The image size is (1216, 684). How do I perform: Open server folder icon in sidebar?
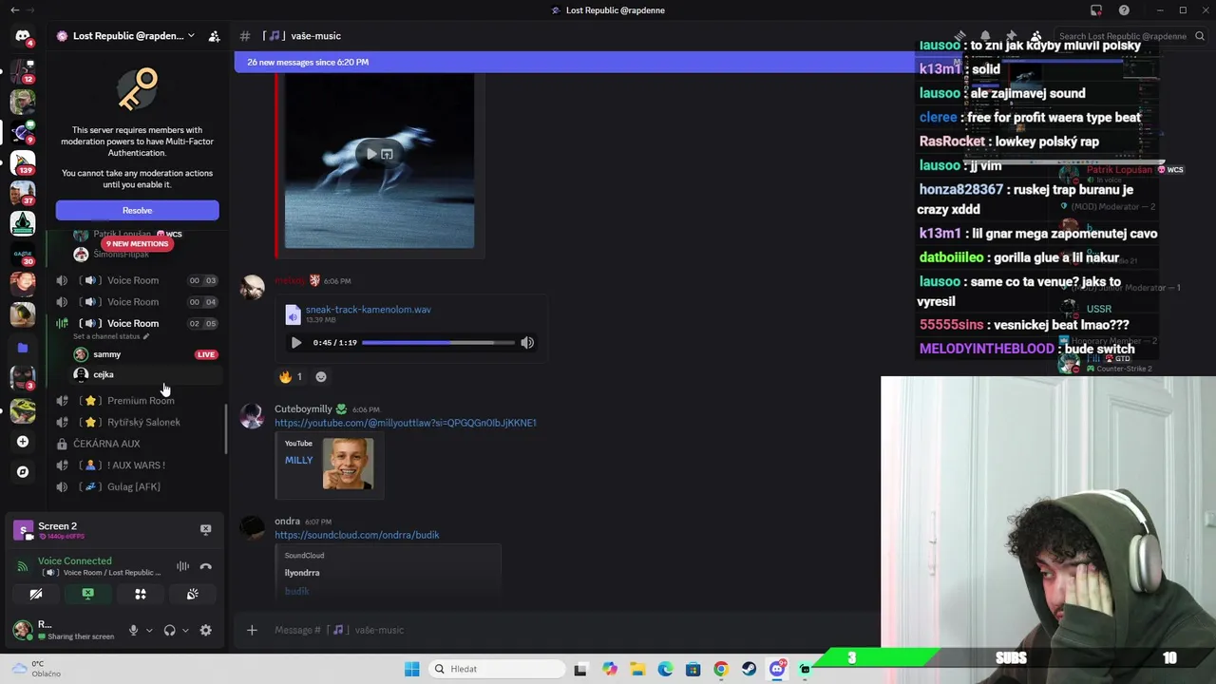pos(23,348)
